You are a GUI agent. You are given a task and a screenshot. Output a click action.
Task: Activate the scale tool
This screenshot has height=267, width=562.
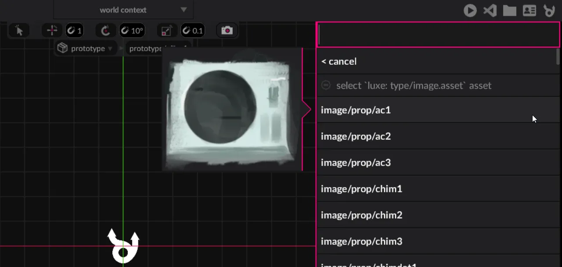click(x=167, y=31)
